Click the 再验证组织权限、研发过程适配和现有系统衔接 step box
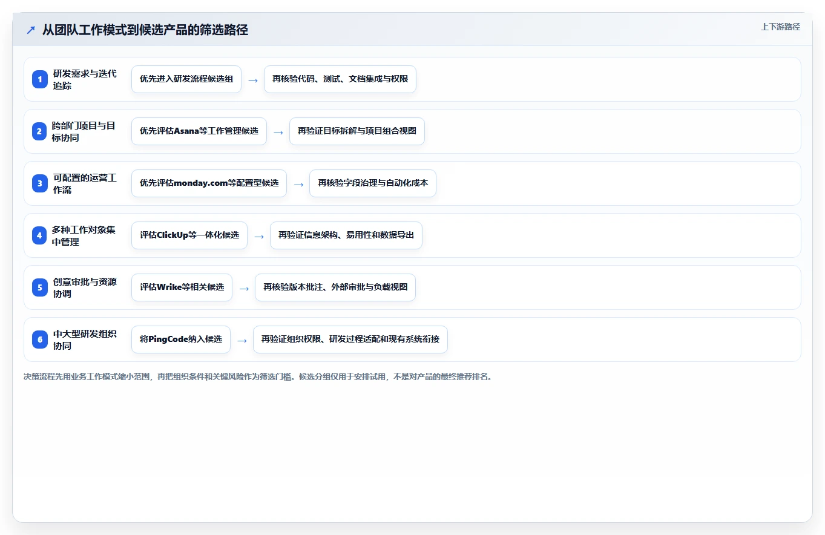The image size is (825, 535). (x=350, y=340)
